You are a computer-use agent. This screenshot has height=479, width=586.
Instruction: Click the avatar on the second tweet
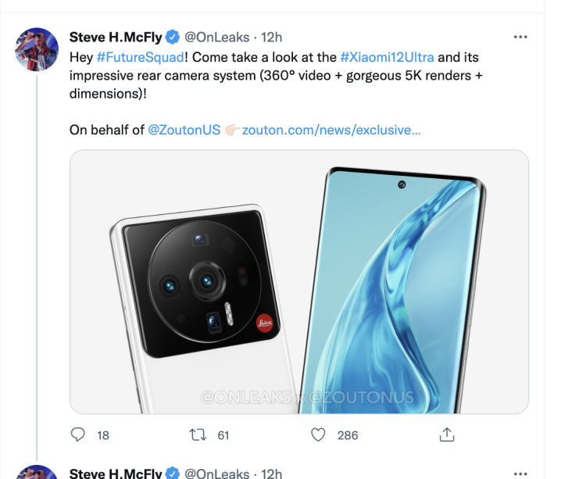point(37,473)
